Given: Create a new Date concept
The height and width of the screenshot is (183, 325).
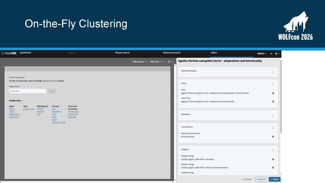Looking at the screenshot, I should click(54, 109).
